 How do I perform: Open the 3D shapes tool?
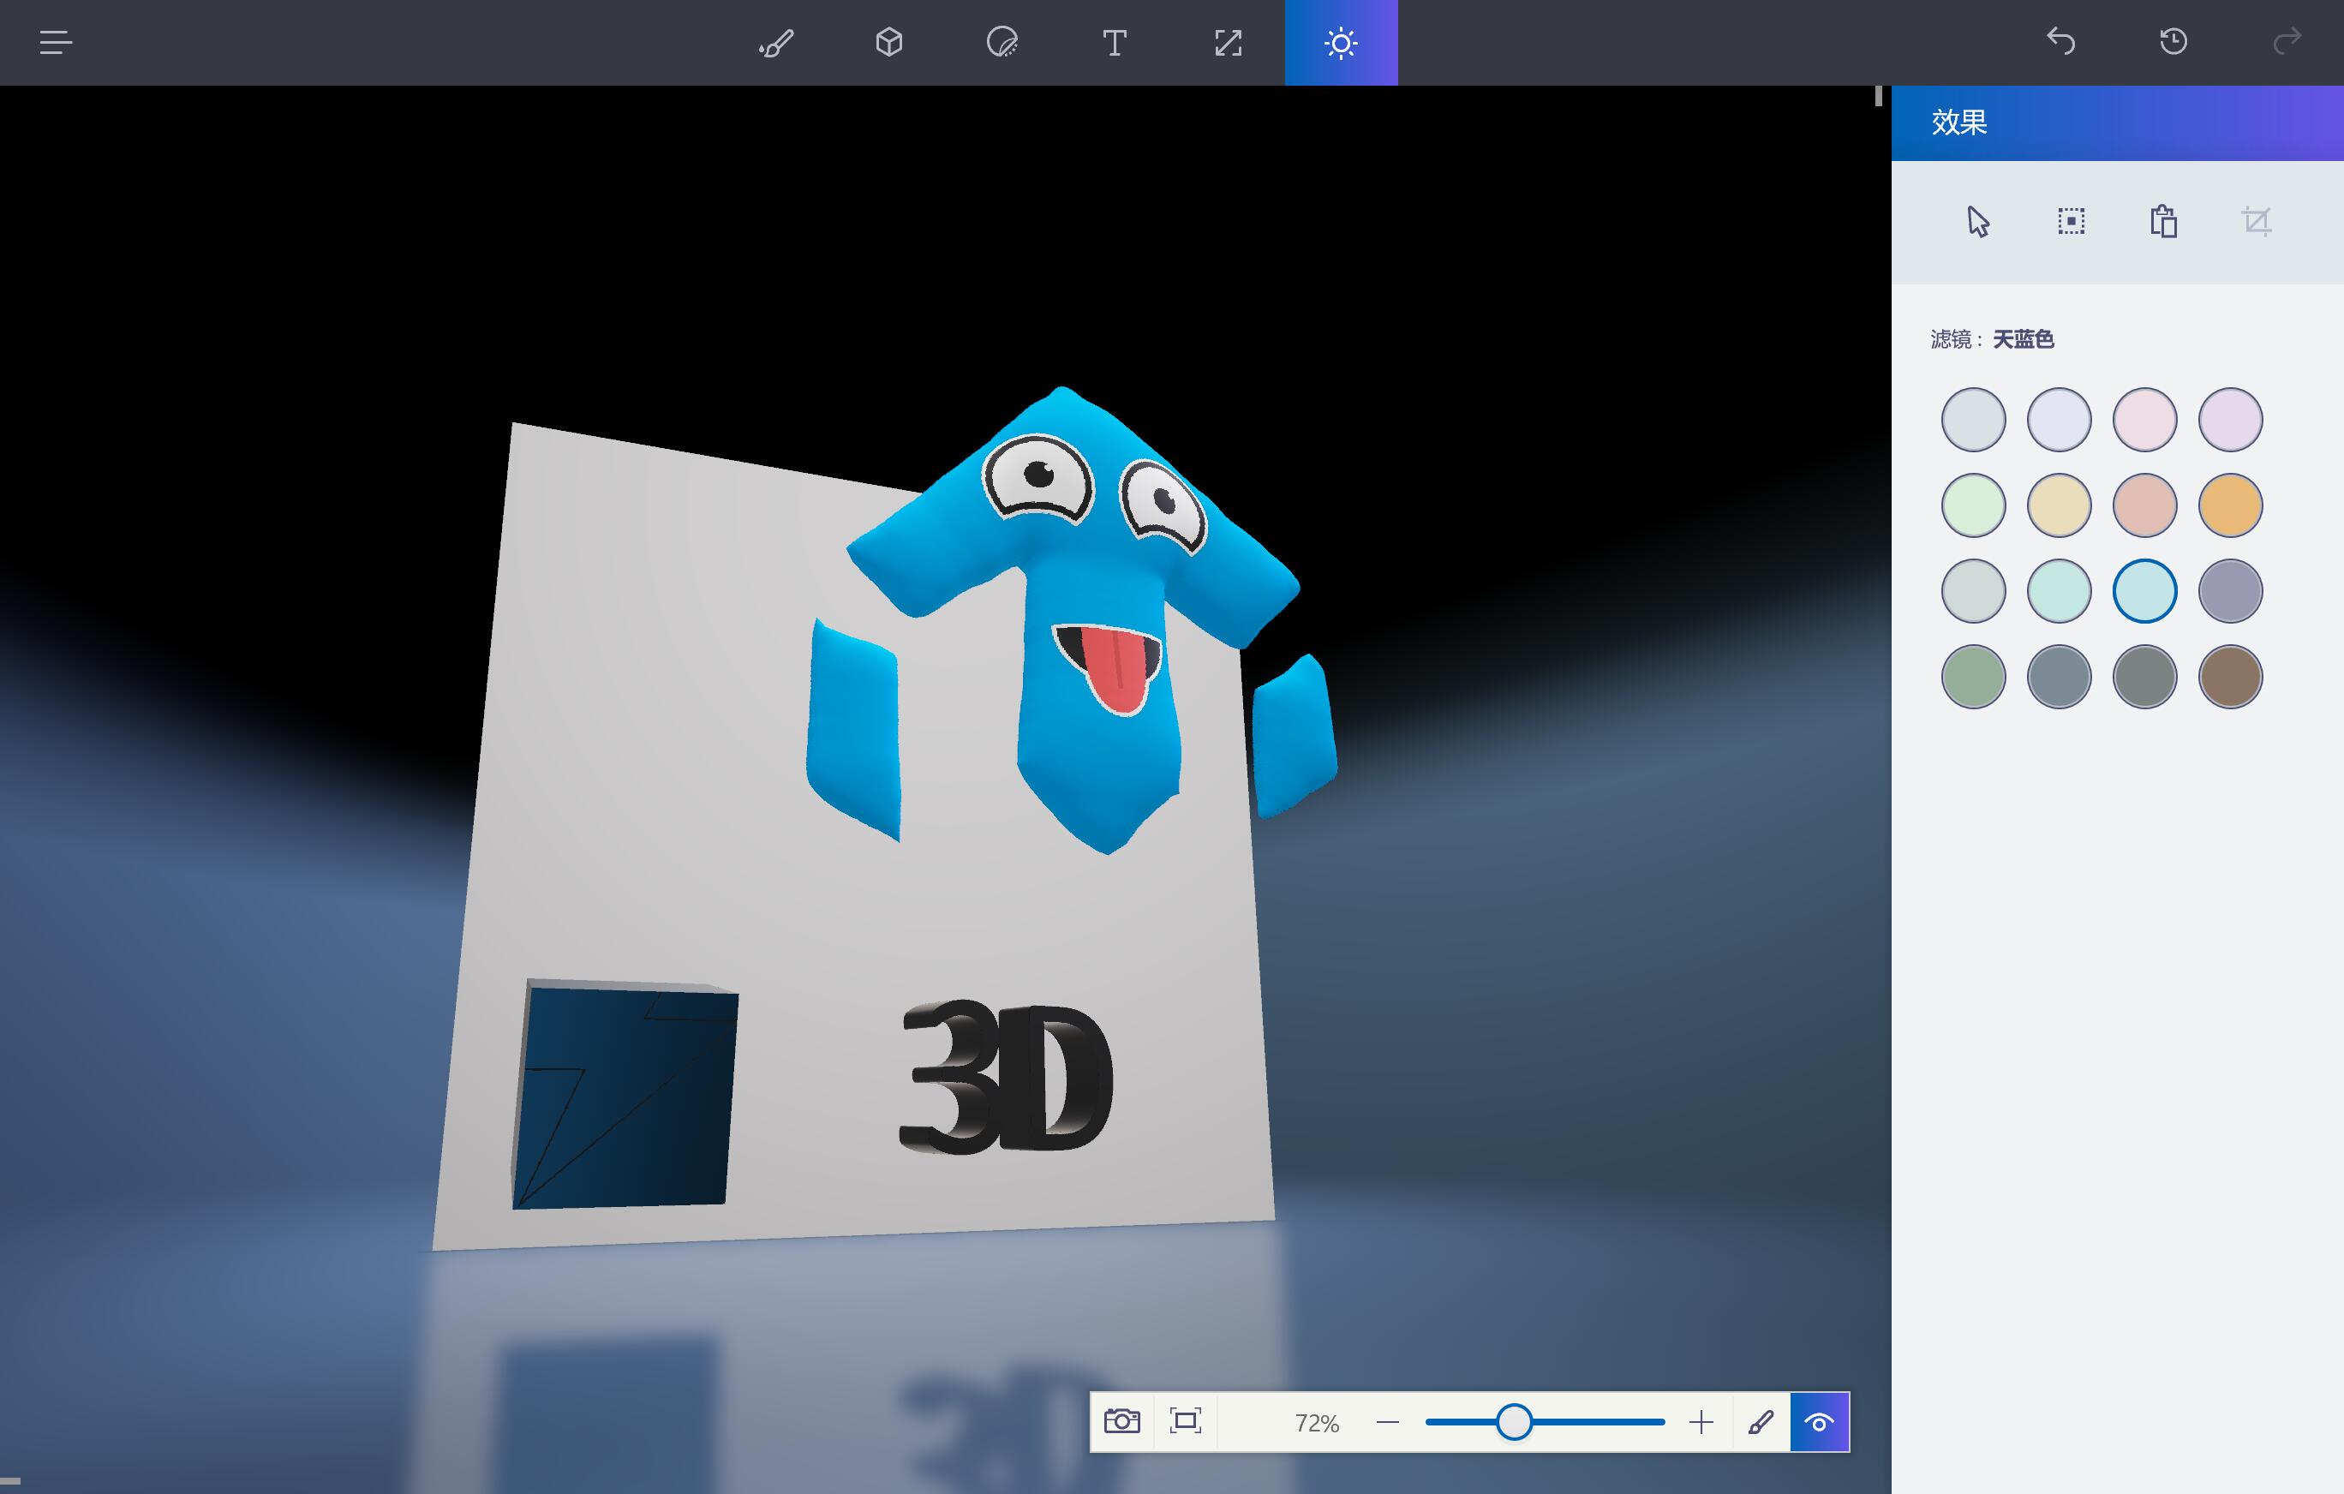[x=888, y=43]
